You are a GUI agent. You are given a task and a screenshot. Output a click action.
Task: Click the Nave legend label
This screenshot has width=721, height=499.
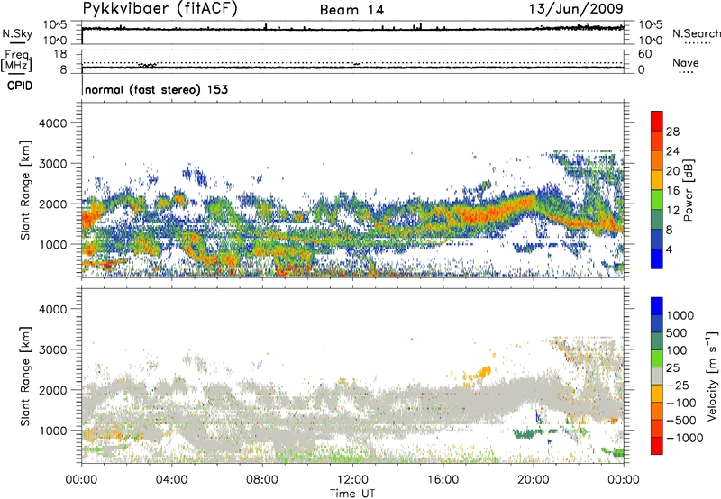686,62
